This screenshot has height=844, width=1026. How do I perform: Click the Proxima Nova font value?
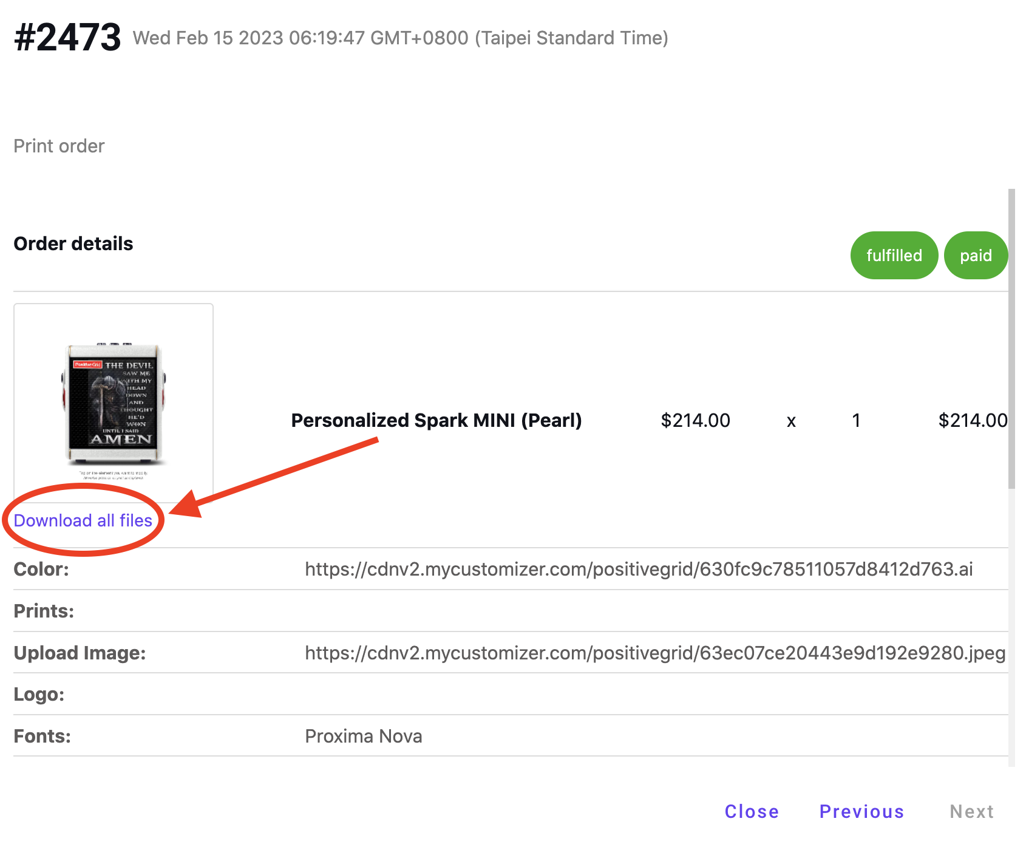364,736
